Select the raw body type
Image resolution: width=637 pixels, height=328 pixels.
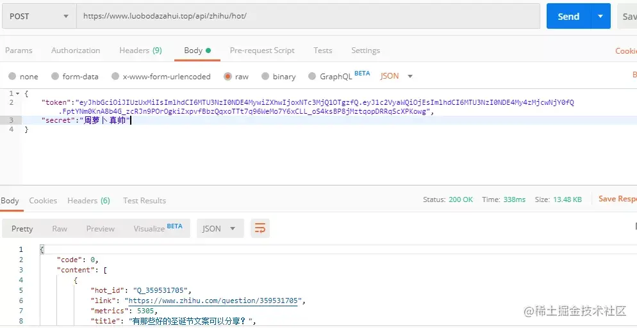click(236, 76)
